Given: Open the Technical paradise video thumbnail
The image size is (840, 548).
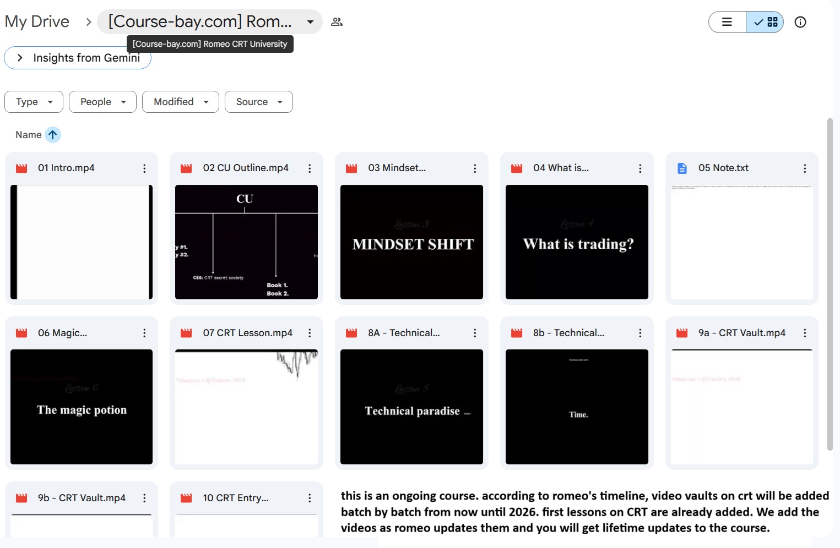Looking at the screenshot, I should pyautogui.click(x=411, y=407).
